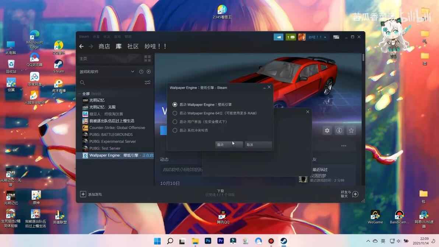Open the Steam menu in menu bar
Image resolution: width=439 pixels, height=247 pixels.
84,37
